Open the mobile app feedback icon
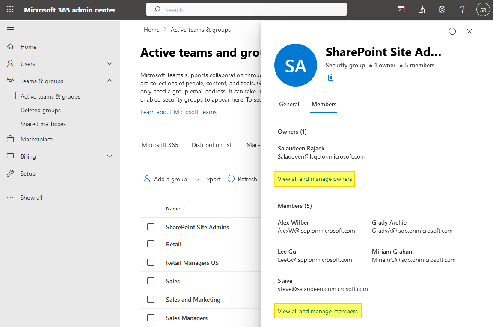This screenshot has width=493, height=327. click(422, 9)
